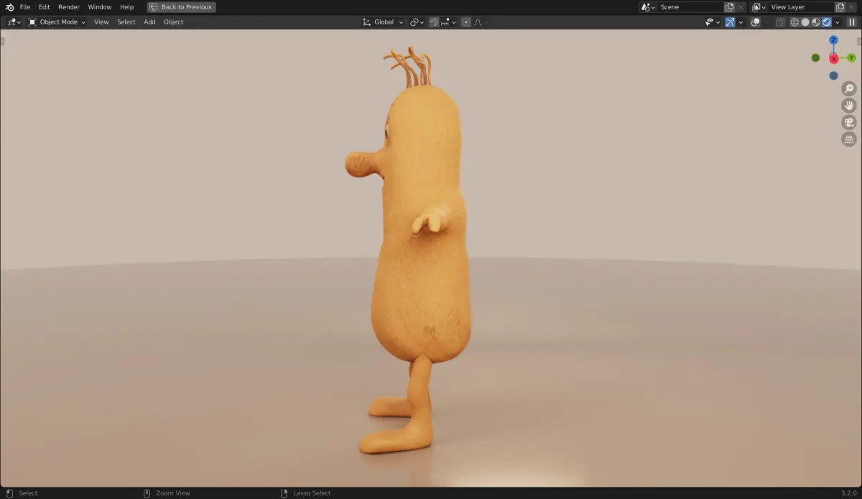The height and width of the screenshot is (499, 862).
Task: Pause the viewport render preview
Action: point(852,22)
